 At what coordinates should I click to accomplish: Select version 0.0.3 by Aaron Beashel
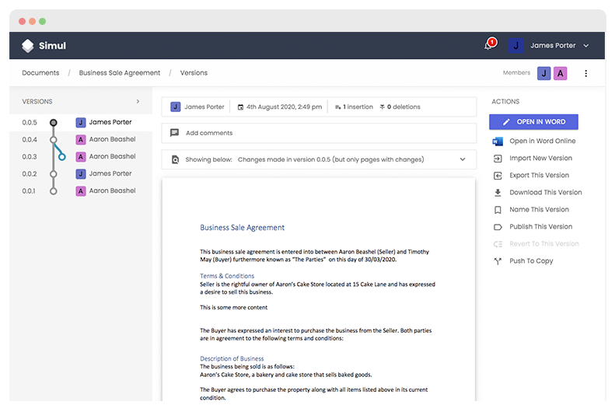tap(112, 156)
